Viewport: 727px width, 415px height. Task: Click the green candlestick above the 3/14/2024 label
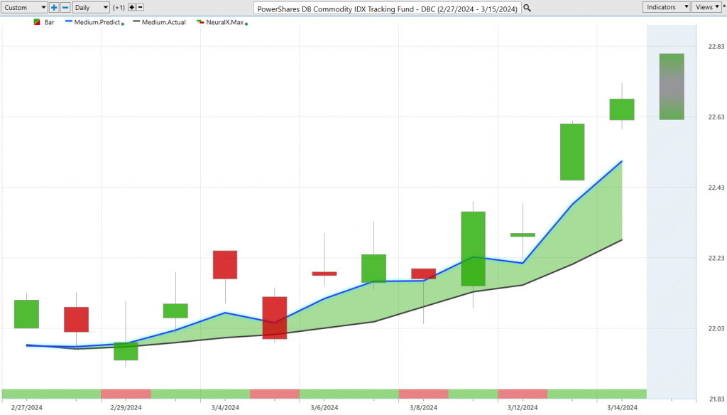(x=622, y=109)
